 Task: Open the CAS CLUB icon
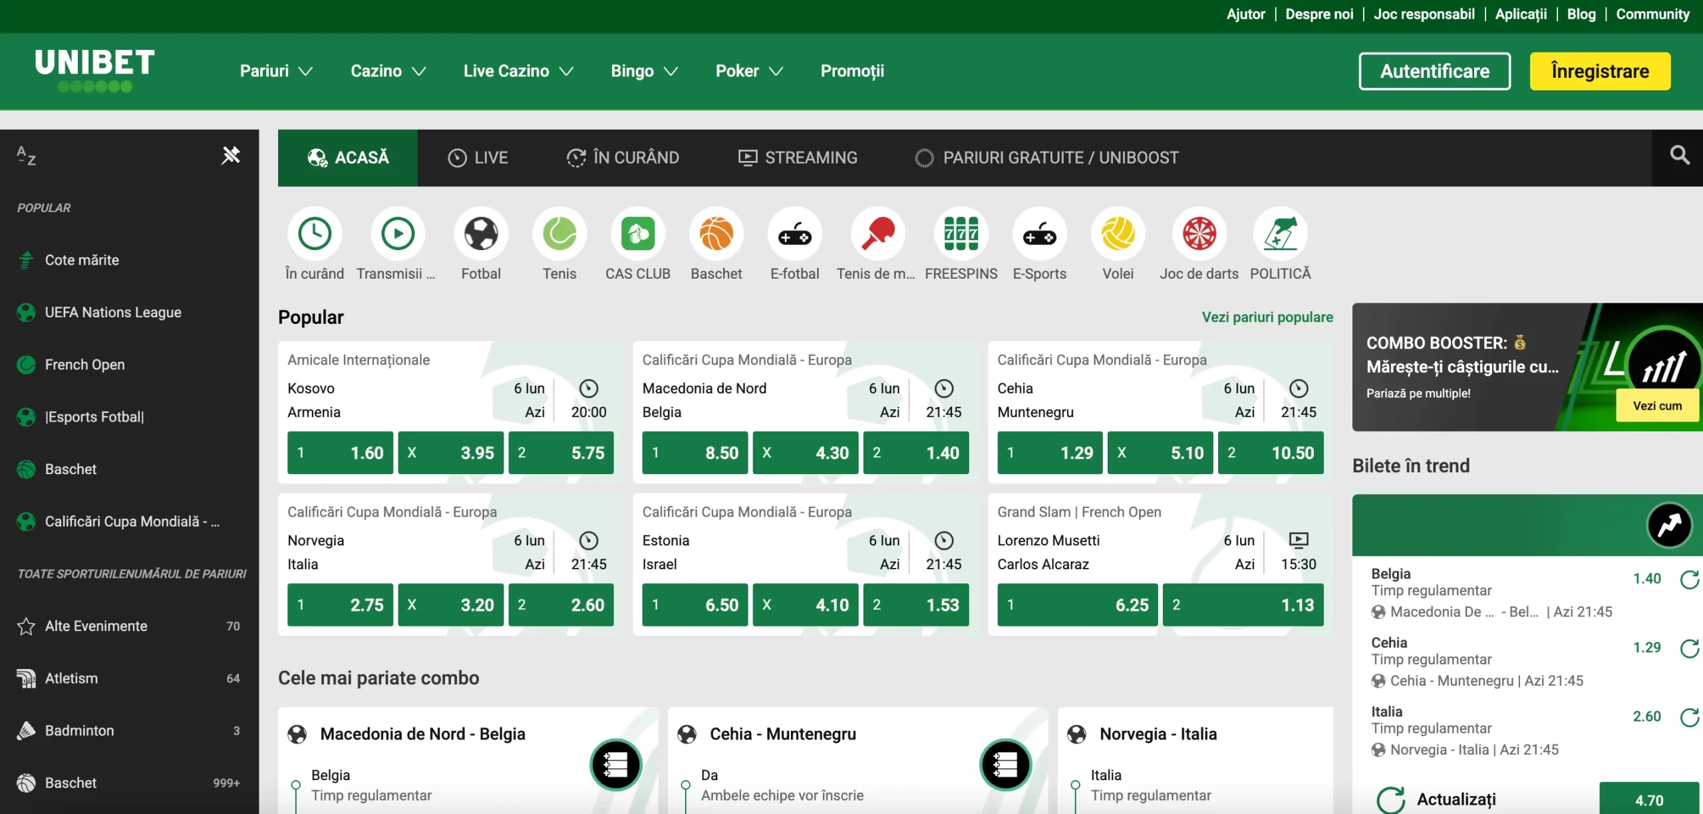(x=638, y=233)
